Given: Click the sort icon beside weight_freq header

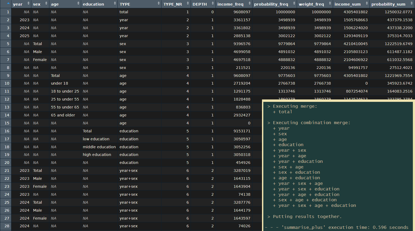Looking at the screenshot, I should (x=330, y=4).
